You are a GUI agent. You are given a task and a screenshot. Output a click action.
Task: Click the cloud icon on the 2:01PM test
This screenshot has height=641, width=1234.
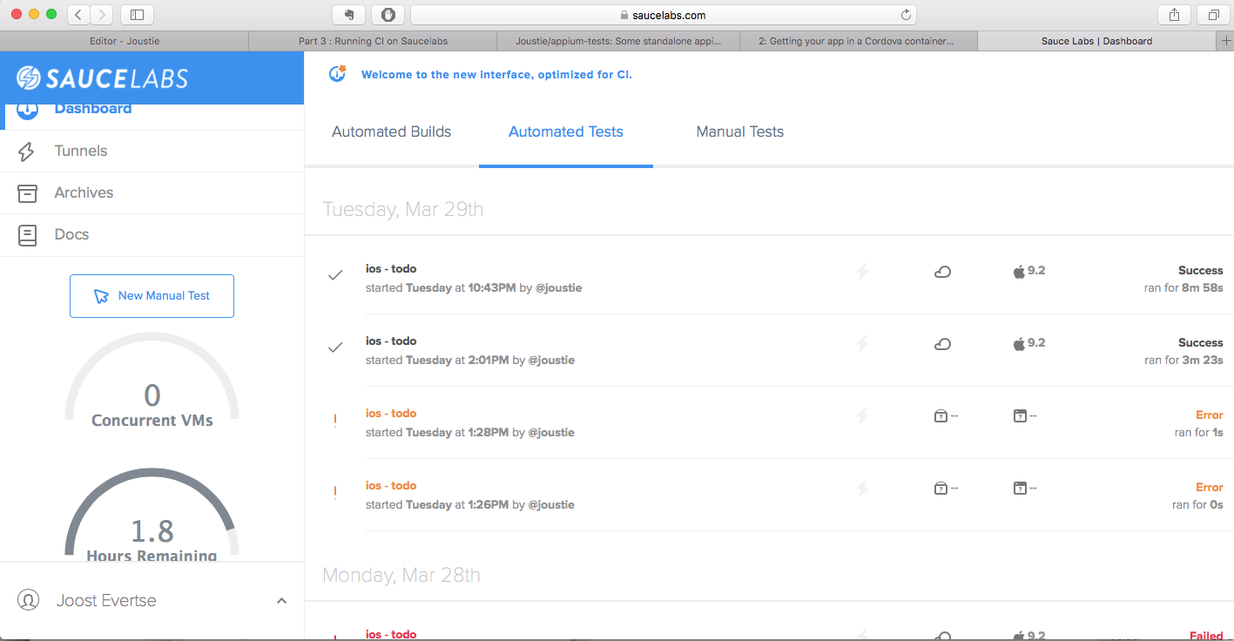tap(941, 344)
